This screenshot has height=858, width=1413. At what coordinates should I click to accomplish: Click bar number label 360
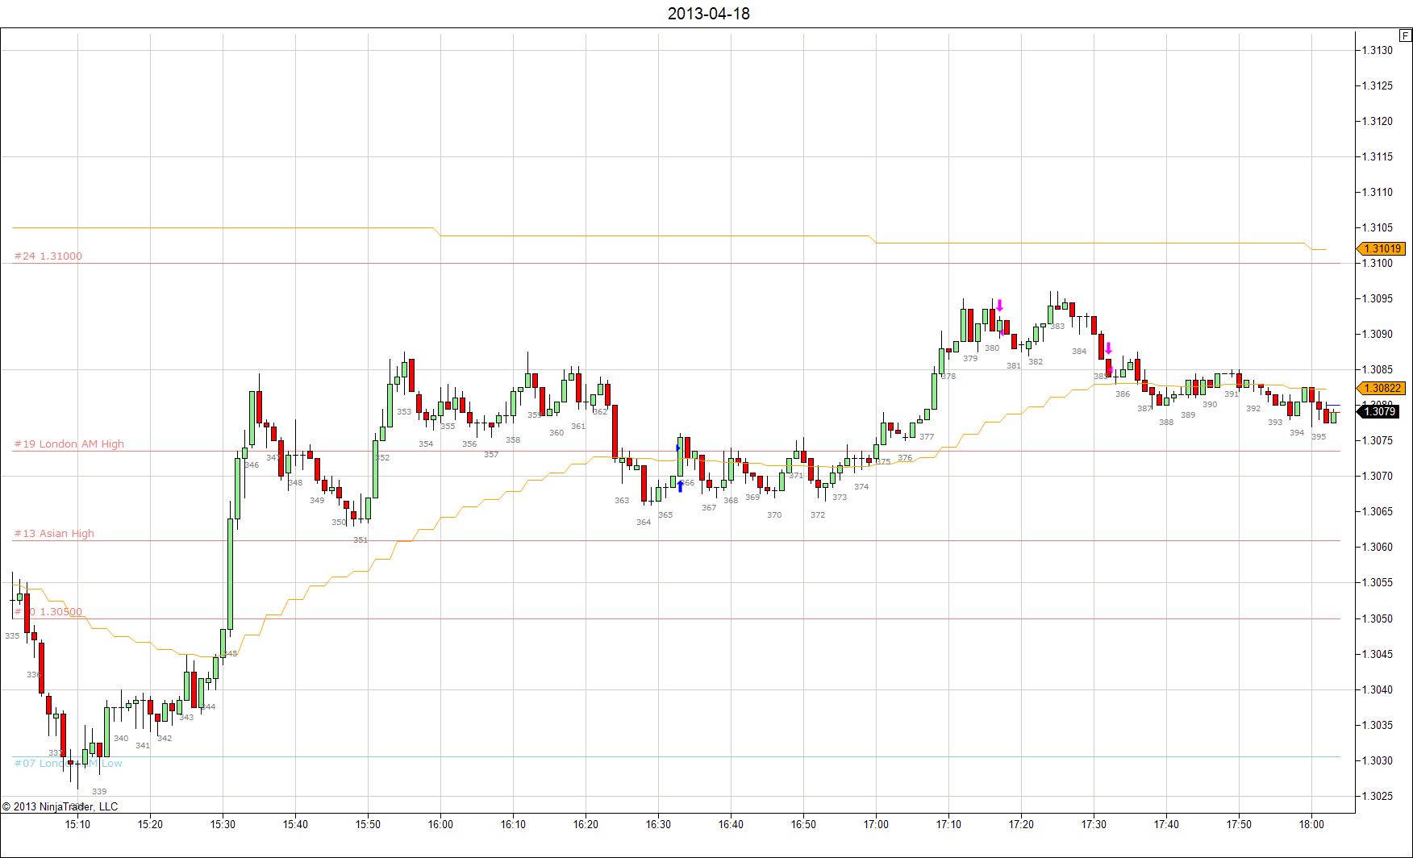point(556,433)
